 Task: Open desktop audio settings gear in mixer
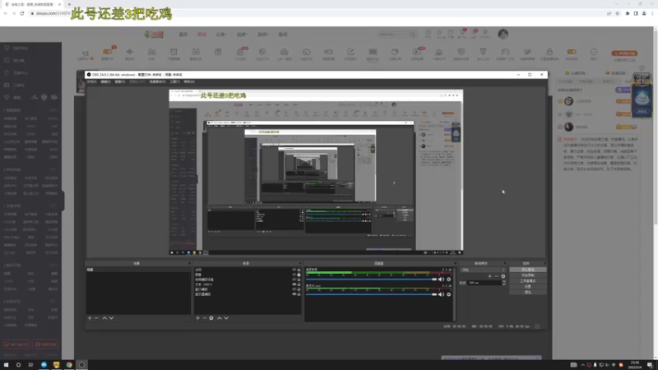(x=448, y=279)
